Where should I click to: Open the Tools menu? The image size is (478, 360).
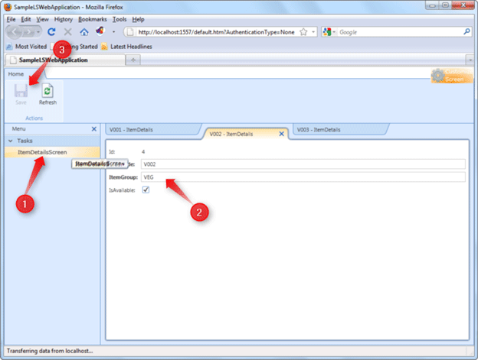tap(120, 19)
